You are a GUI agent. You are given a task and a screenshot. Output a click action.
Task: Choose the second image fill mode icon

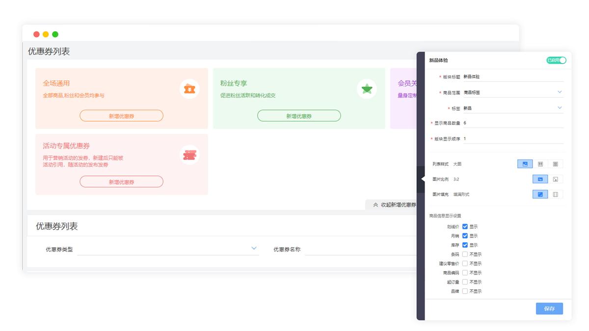coord(555,194)
